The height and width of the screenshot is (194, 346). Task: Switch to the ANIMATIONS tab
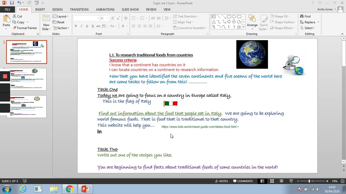[105, 9]
